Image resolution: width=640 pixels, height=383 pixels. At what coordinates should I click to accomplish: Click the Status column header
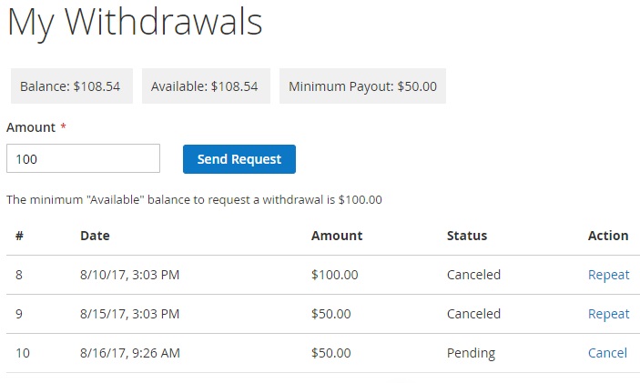tap(467, 236)
